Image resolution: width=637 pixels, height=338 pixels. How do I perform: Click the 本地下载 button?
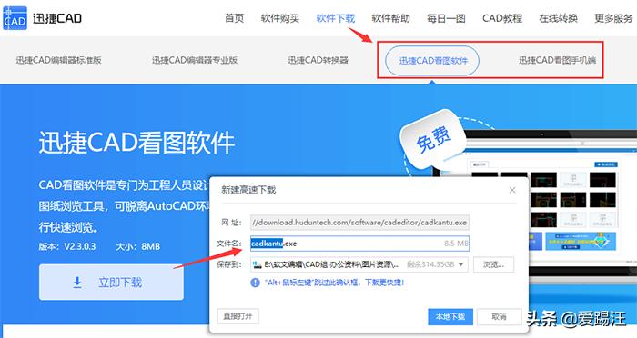(x=450, y=316)
